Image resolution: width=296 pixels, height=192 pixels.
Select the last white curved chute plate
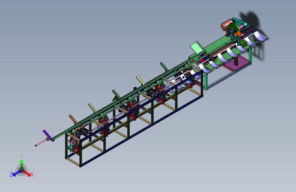coord(261,36)
